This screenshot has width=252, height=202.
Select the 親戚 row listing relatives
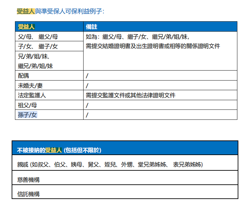point(110,164)
